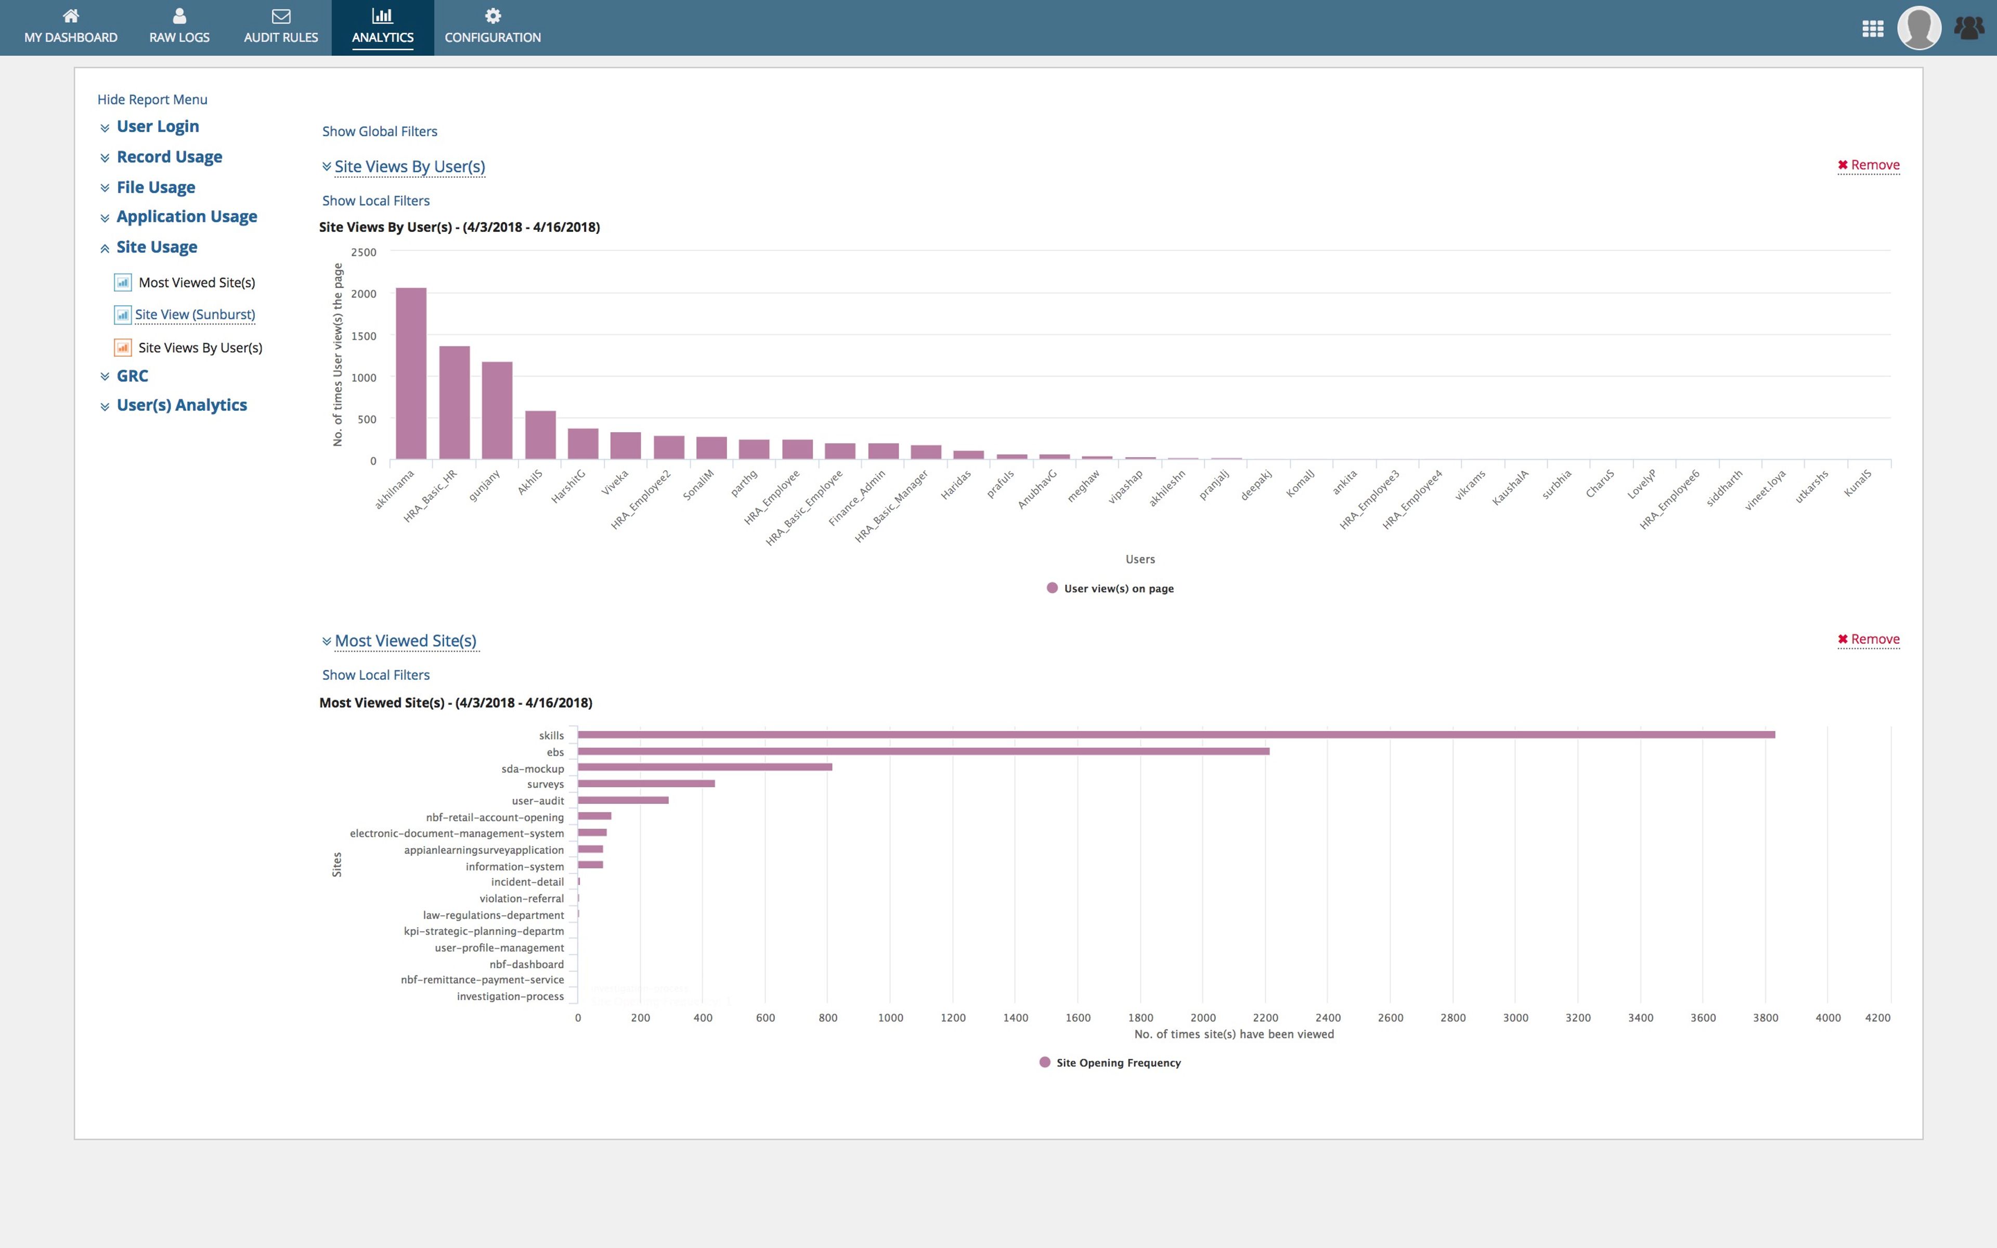Image resolution: width=1997 pixels, height=1248 pixels.
Task: Open the My Dashboard home icon
Action: (71, 16)
